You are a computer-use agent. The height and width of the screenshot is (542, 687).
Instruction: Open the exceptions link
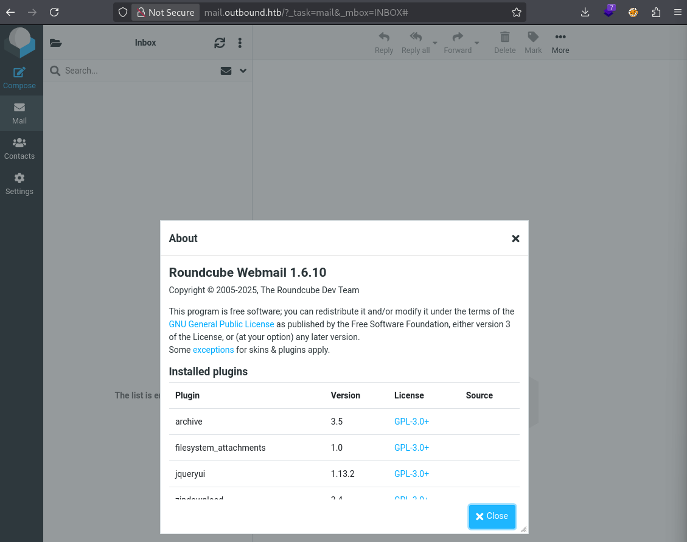[213, 350]
